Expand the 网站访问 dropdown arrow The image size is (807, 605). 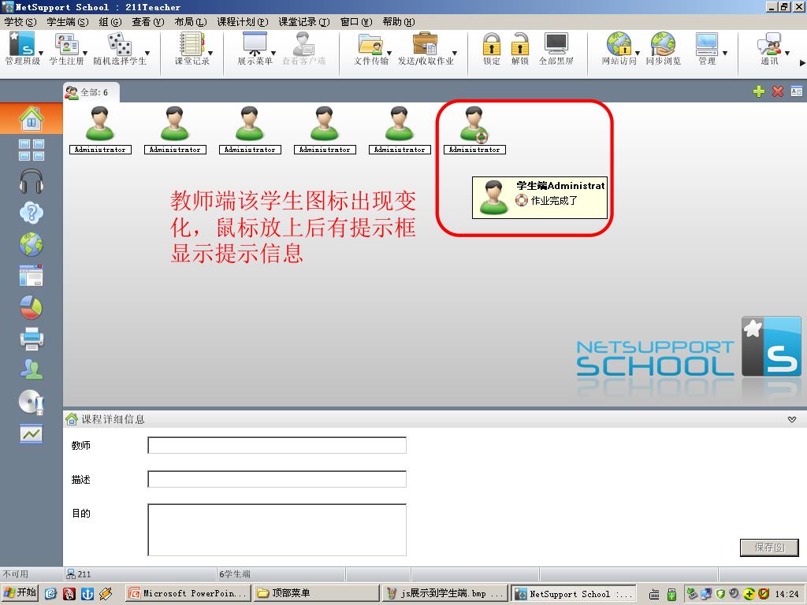[x=637, y=53]
